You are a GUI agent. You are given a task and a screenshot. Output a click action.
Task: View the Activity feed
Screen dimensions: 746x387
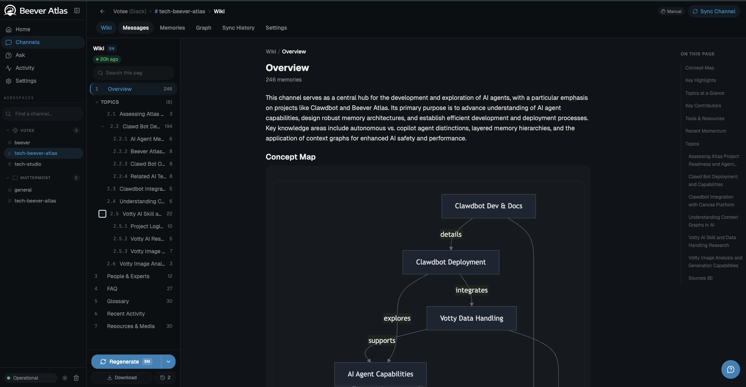24,68
